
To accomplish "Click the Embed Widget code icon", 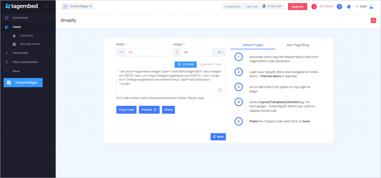I will point(9,83).
